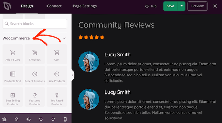222x123 pixels.
Task: Click the second review's Lorem ipsum paragraph
Action: (160, 110)
